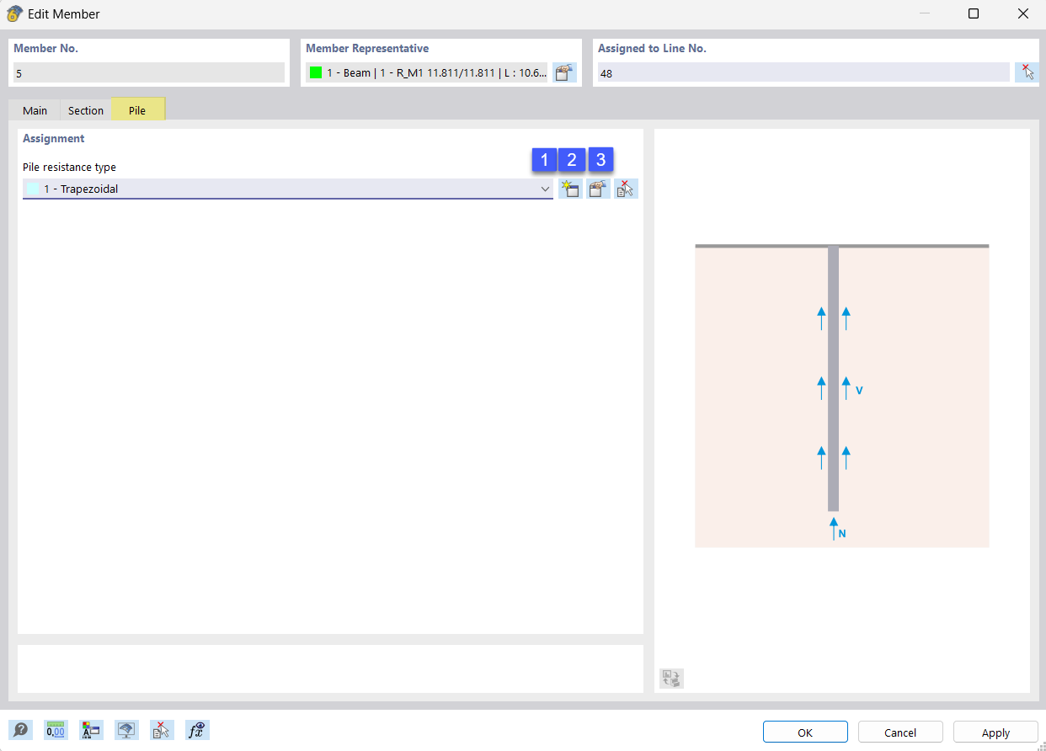Apply the member settings

coord(995,732)
